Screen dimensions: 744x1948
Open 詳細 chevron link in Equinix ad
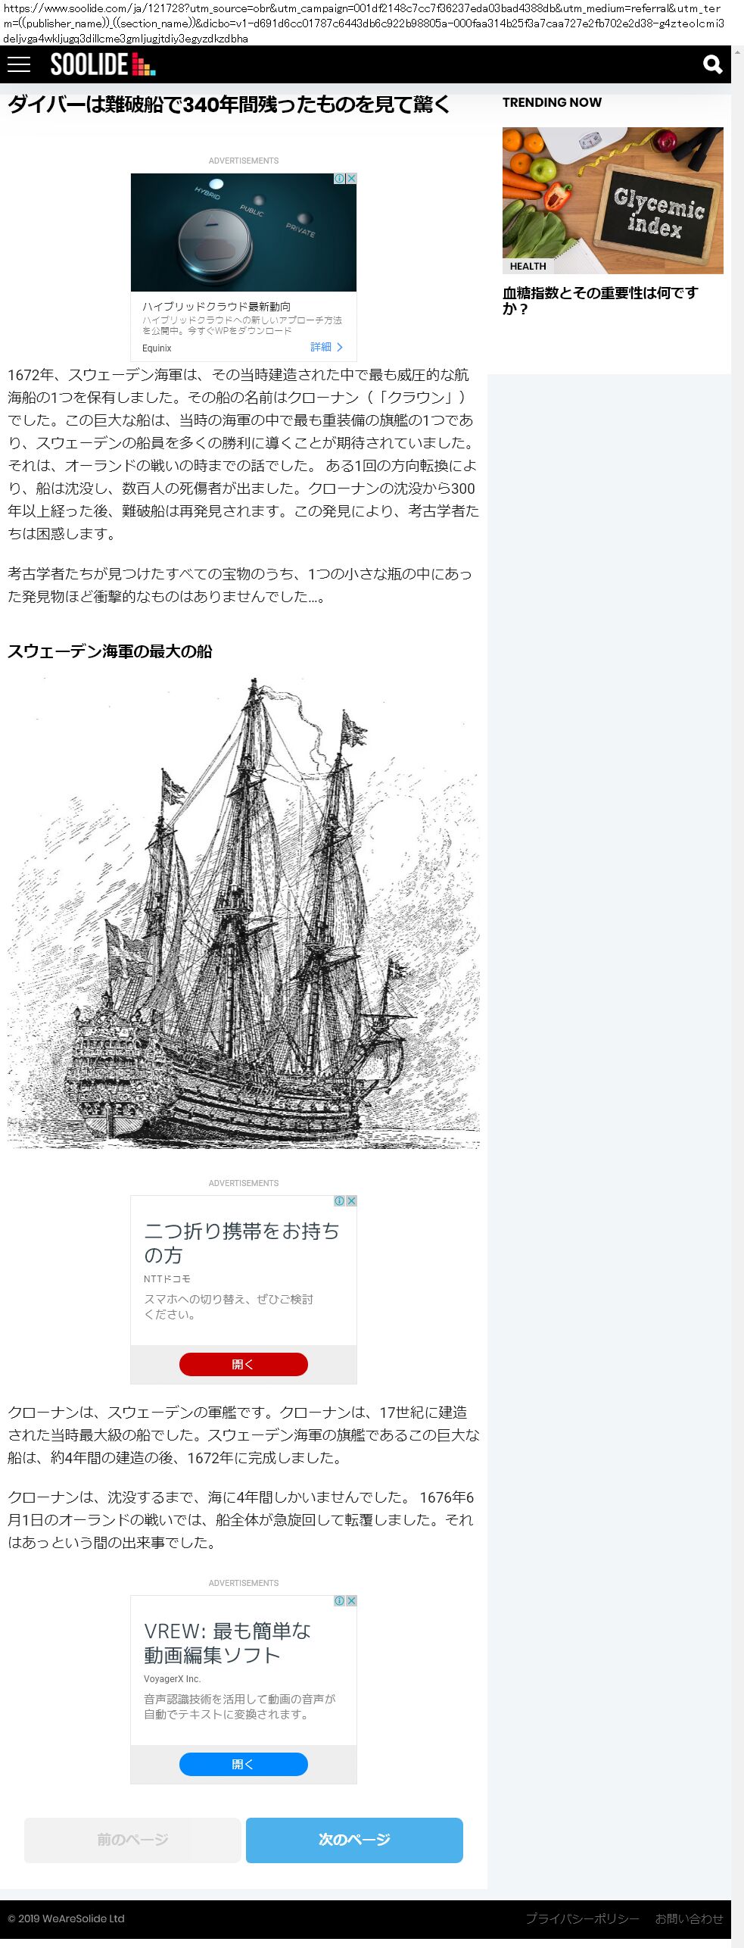click(x=327, y=347)
